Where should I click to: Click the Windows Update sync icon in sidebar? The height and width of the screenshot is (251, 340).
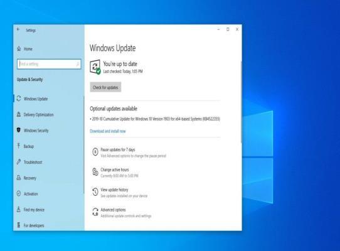tap(19, 99)
